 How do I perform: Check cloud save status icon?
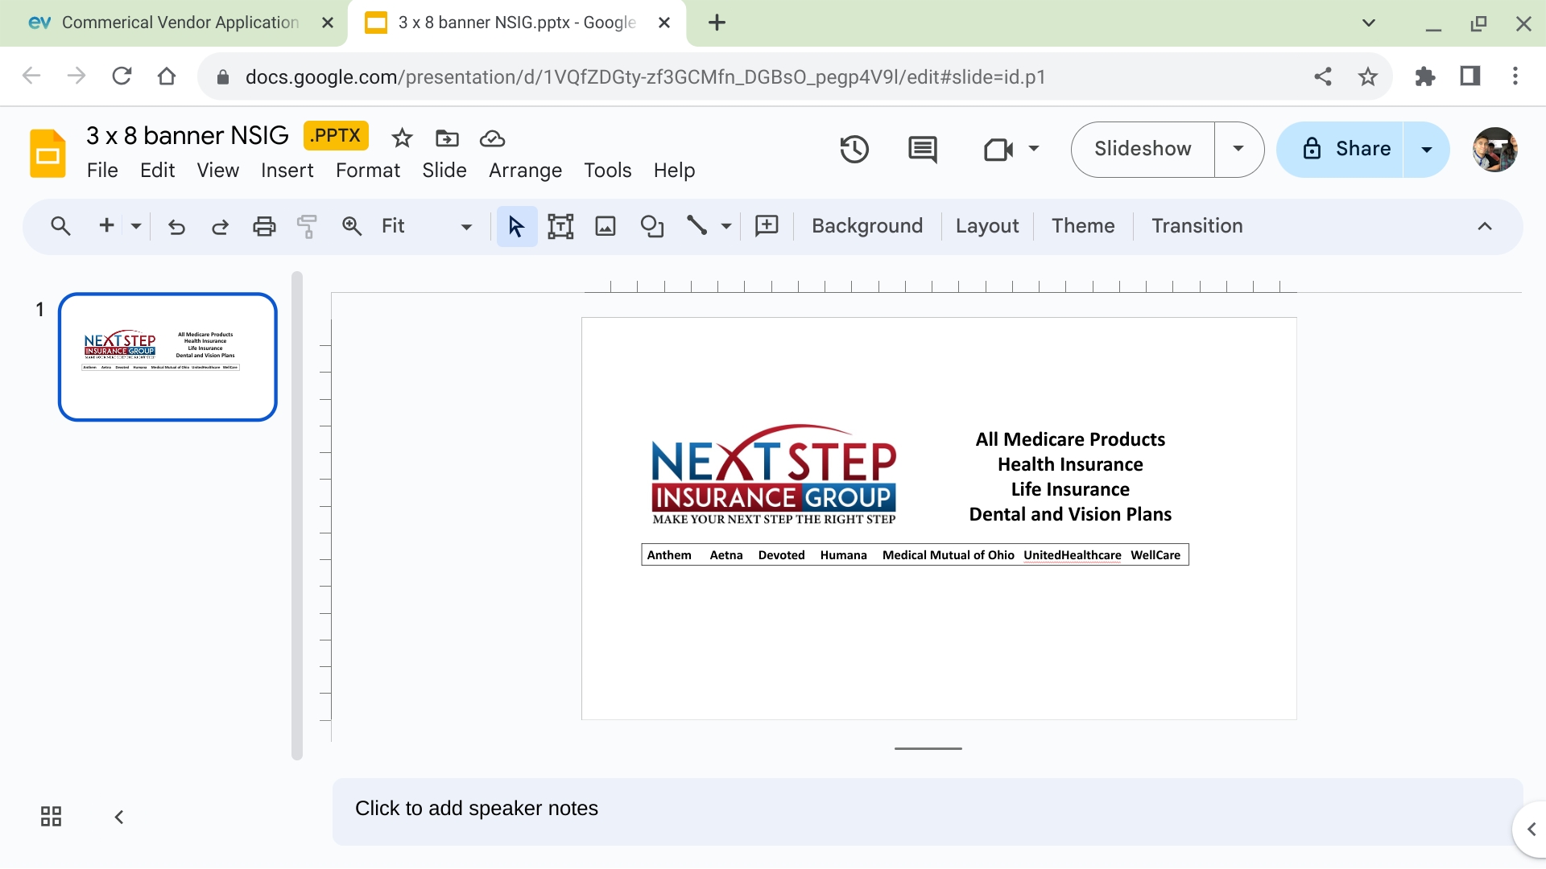(x=492, y=138)
